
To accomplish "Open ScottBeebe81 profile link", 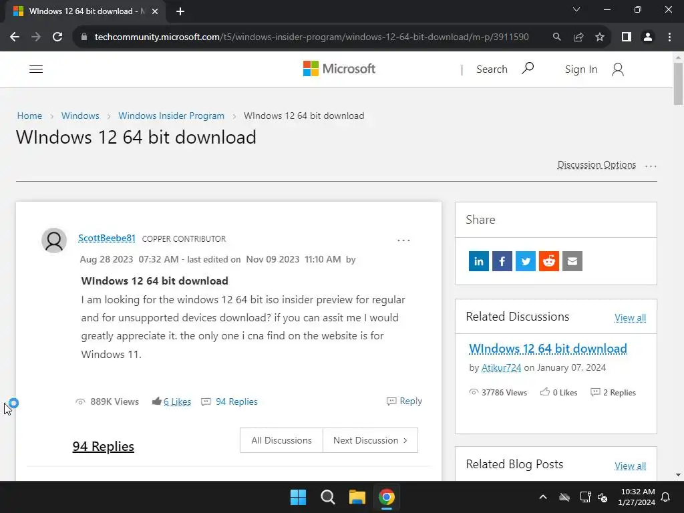I will (106, 238).
